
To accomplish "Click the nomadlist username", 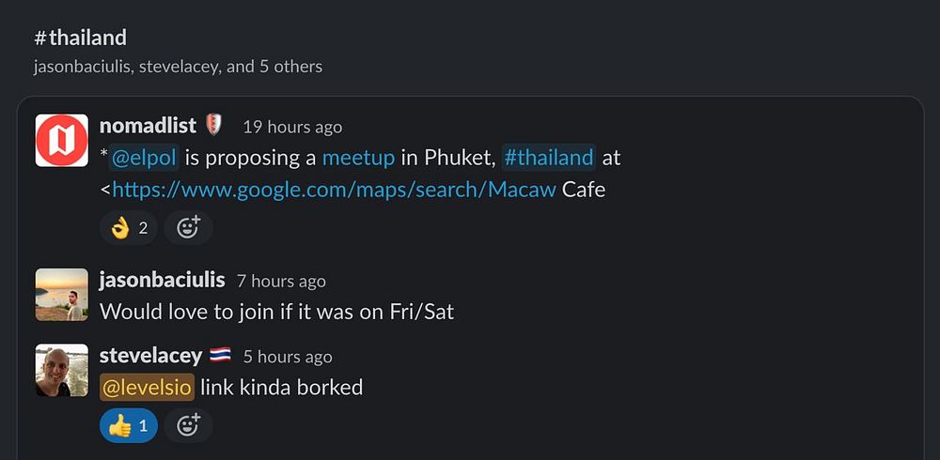I will 148,126.
